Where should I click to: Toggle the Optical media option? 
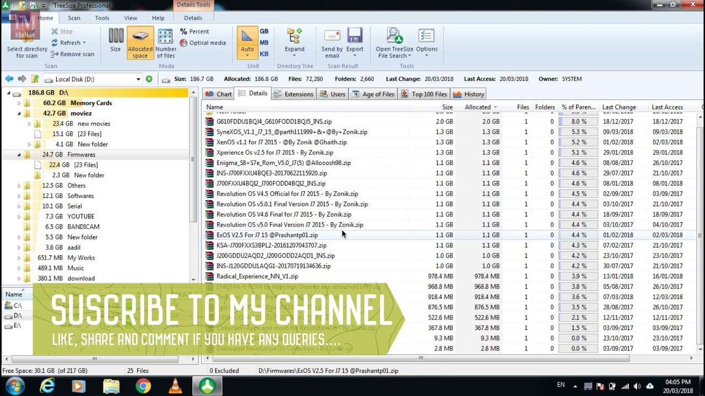(203, 43)
